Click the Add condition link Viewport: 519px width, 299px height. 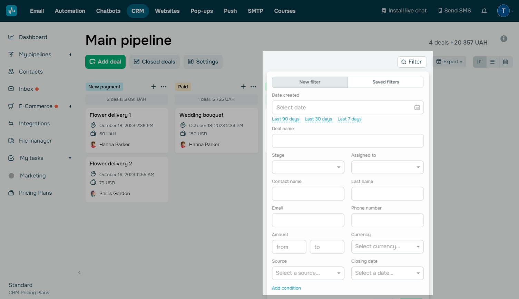[x=286, y=288]
